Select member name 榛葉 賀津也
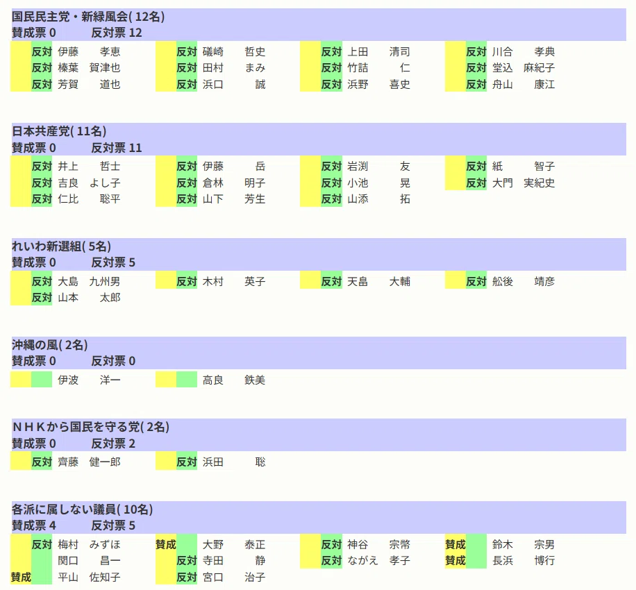This screenshot has height=590, width=636. pyautogui.click(x=89, y=68)
